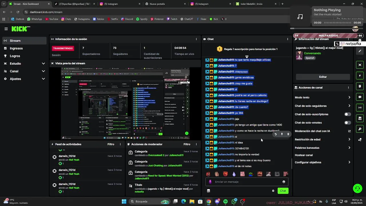
Task: Open Configurar objetivos options
Action: (x=323, y=163)
